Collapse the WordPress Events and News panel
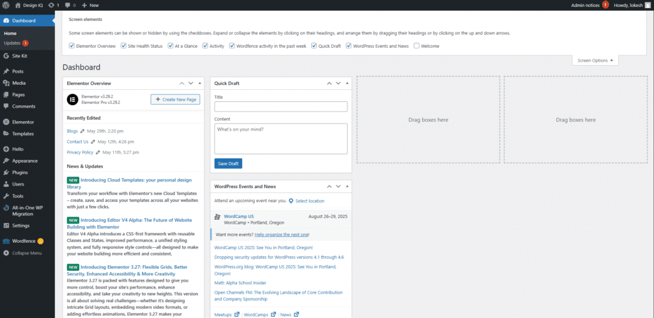 coord(347,187)
